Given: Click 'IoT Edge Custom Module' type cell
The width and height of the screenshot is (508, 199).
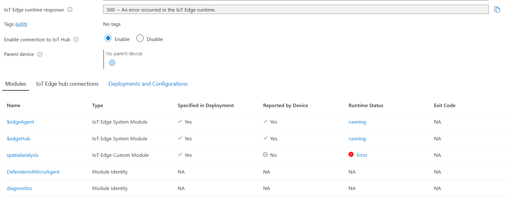Looking at the screenshot, I should (120, 155).
